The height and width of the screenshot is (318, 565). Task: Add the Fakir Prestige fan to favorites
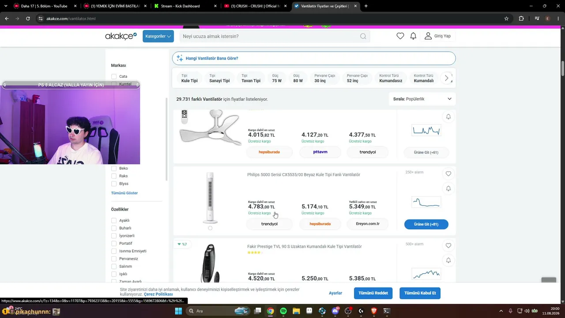[448, 246]
